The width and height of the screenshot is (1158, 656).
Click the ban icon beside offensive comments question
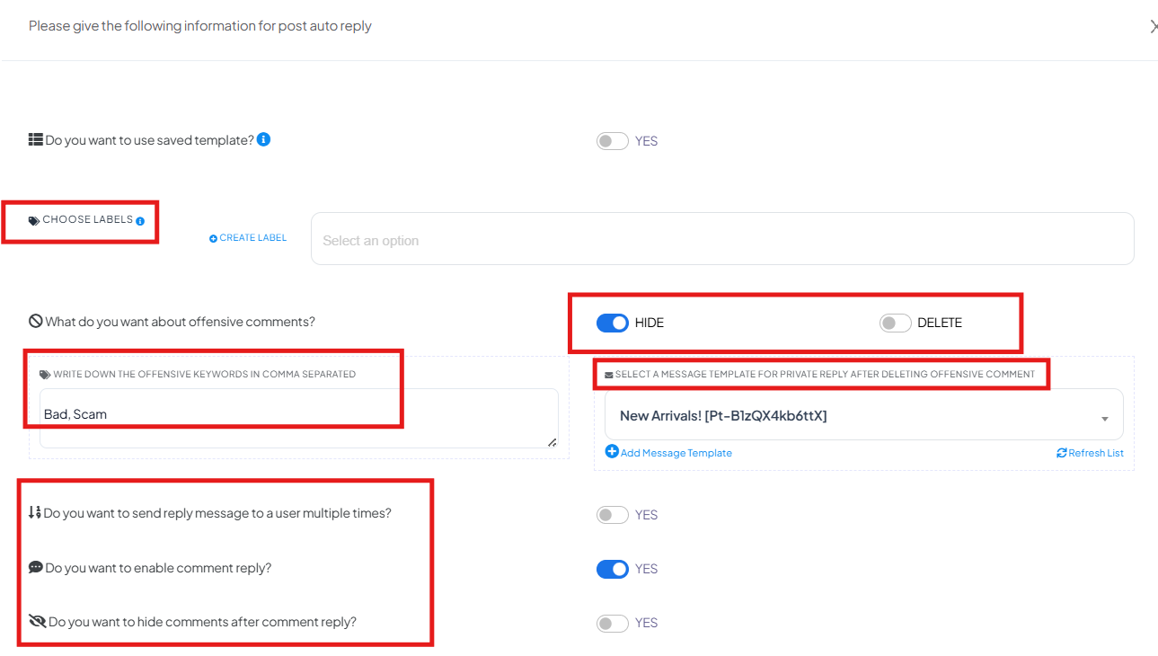tap(36, 321)
